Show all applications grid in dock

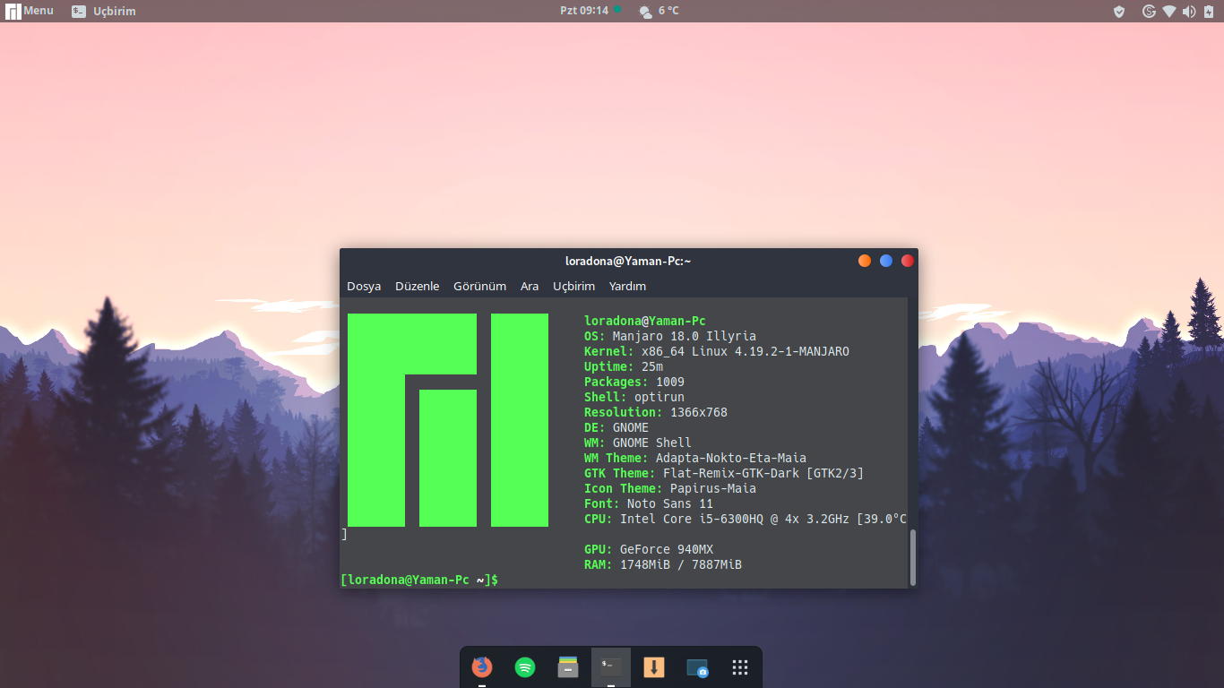point(740,667)
